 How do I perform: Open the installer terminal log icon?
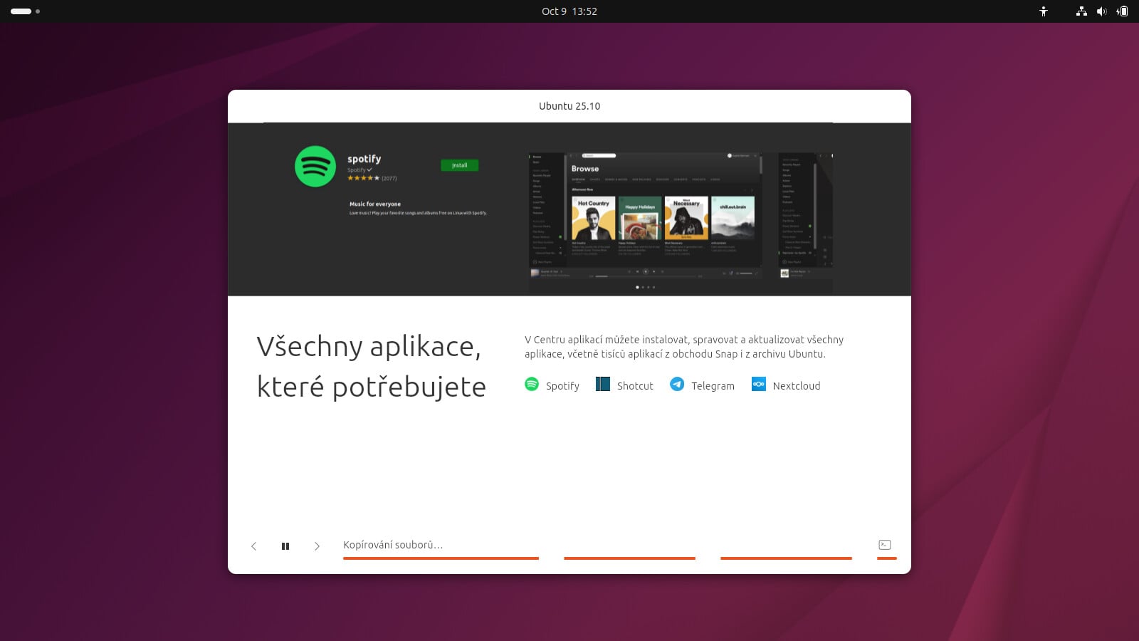pyautogui.click(x=885, y=545)
